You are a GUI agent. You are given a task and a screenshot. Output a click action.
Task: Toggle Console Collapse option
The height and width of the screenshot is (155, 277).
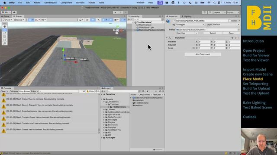(13, 91)
